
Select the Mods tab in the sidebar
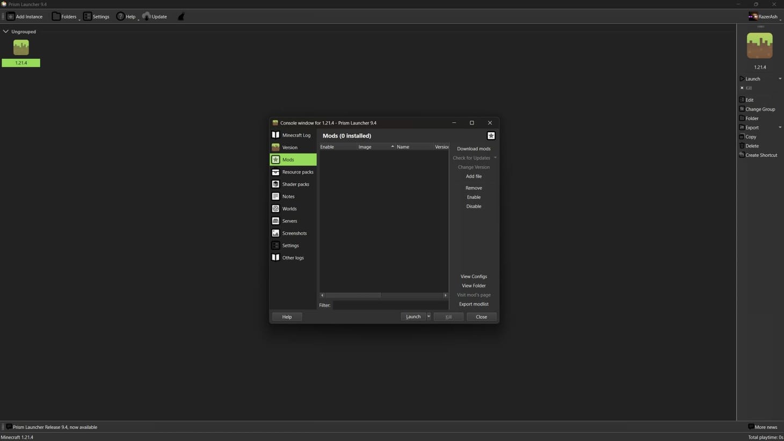(x=288, y=159)
